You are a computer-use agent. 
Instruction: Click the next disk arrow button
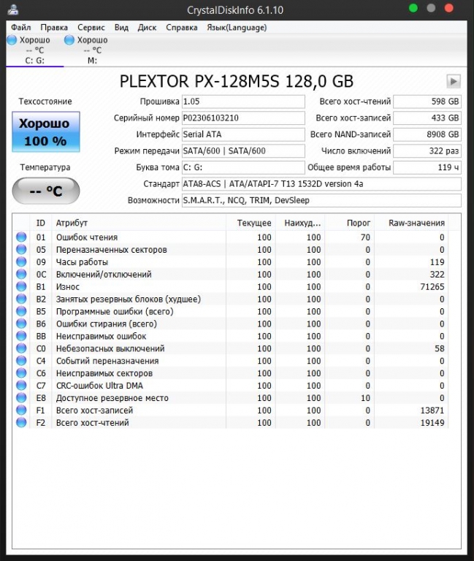(x=454, y=81)
